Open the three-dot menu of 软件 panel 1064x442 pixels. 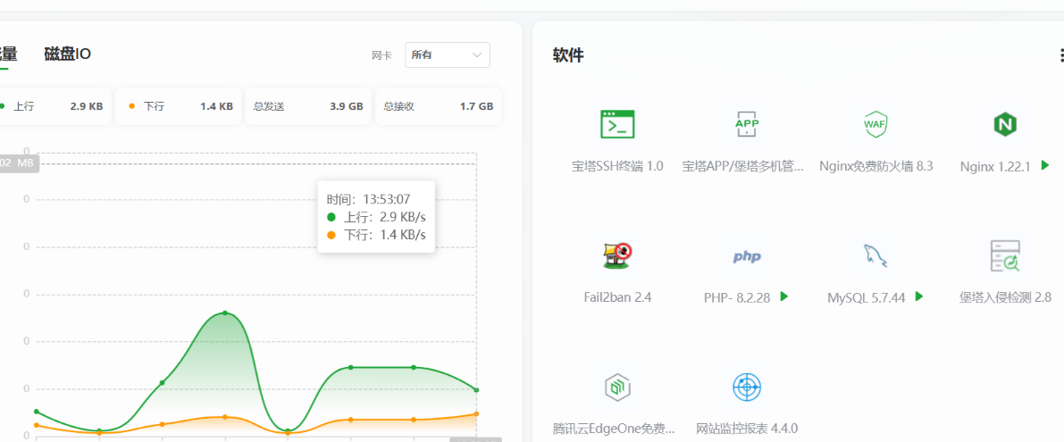1060,54
